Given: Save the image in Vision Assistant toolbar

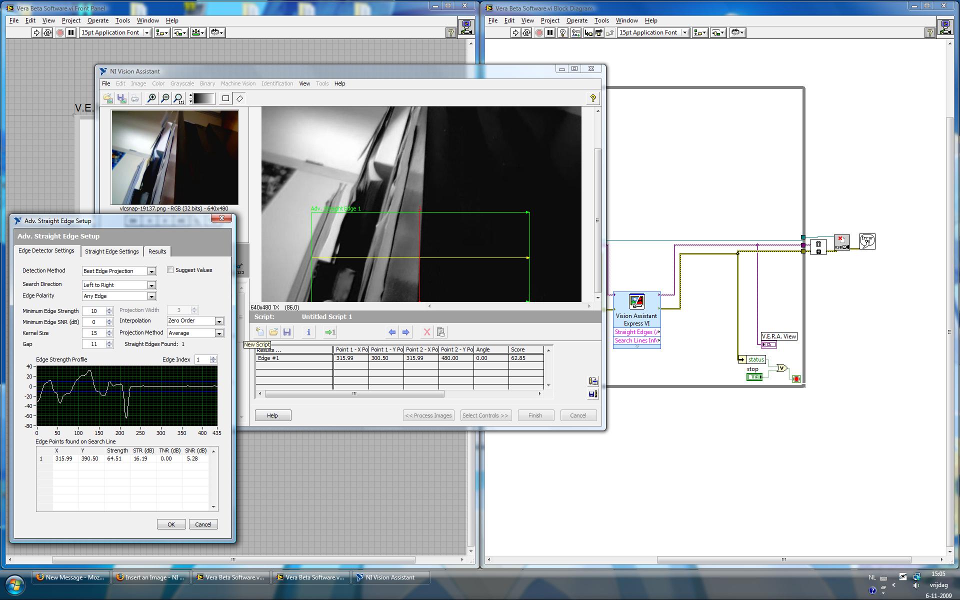Looking at the screenshot, I should (x=121, y=98).
